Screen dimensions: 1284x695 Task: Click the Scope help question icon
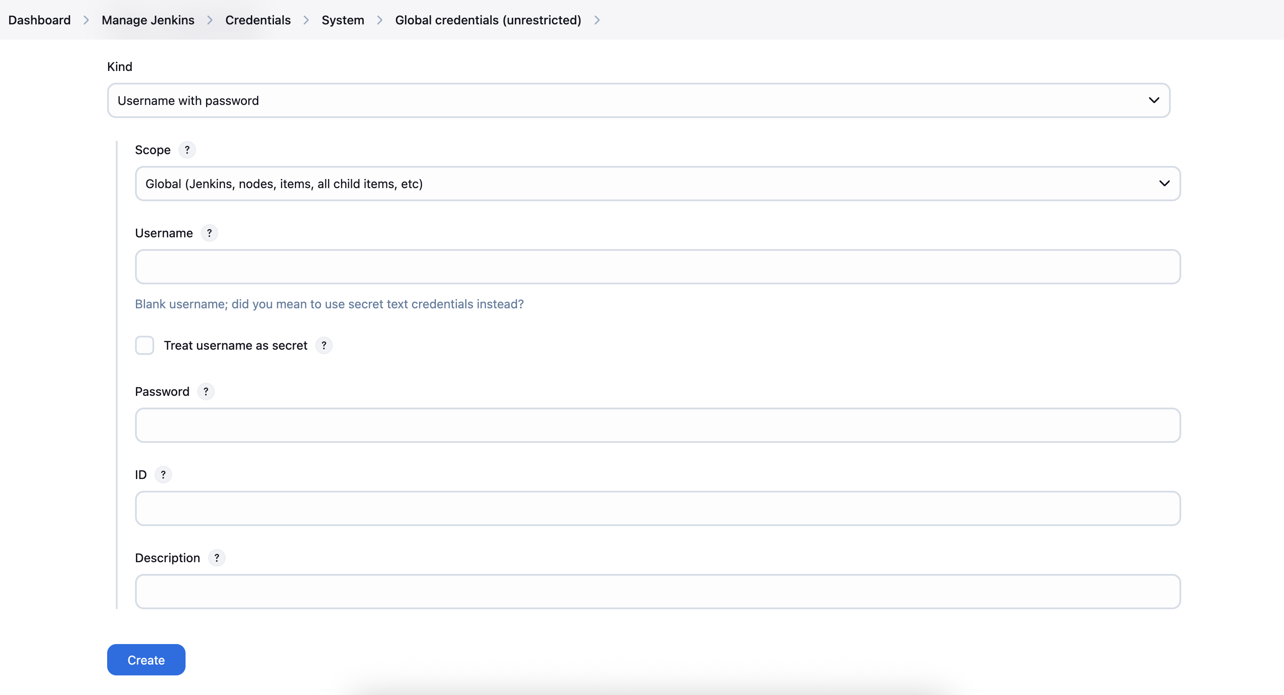point(187,150)
